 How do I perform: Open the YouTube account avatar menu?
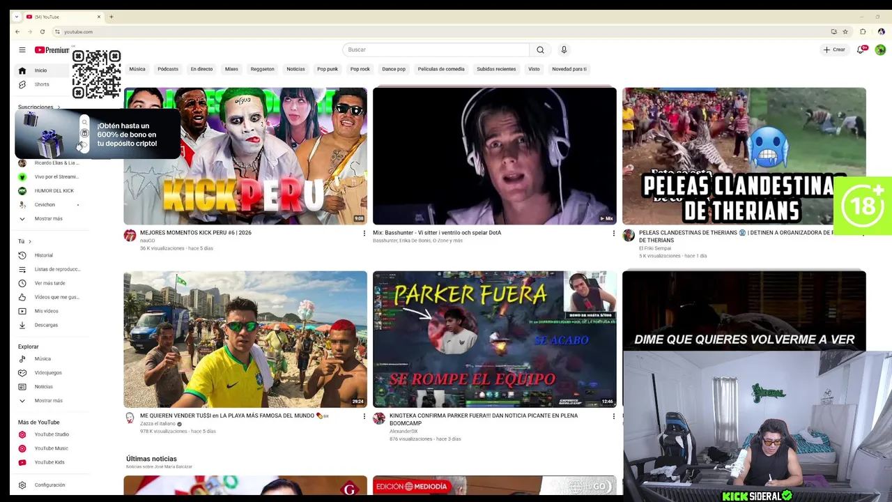point(880,50)
